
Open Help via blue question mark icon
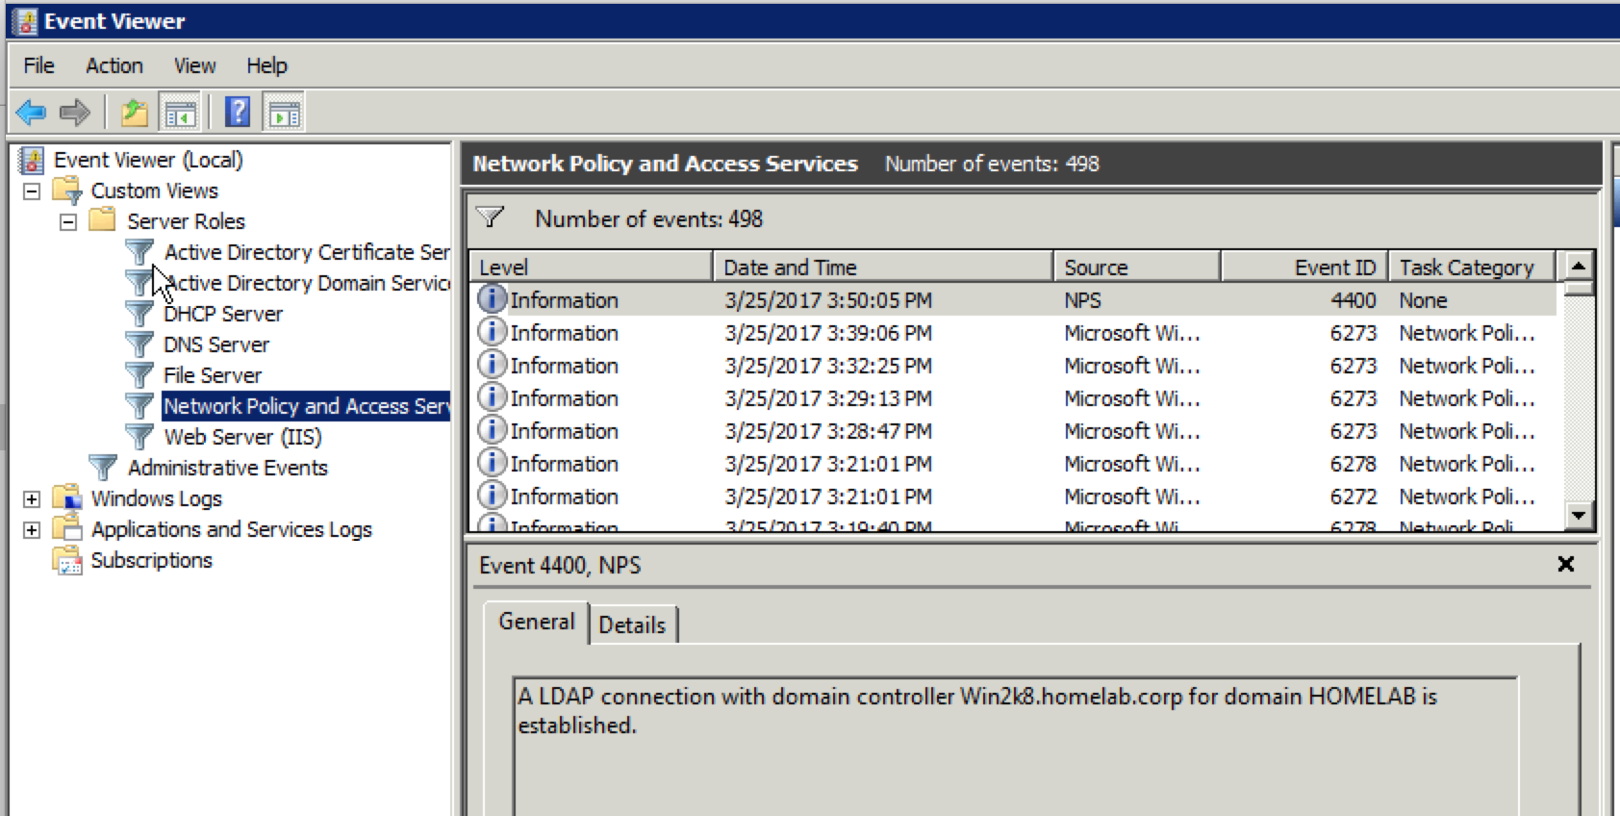click(238, 112)
